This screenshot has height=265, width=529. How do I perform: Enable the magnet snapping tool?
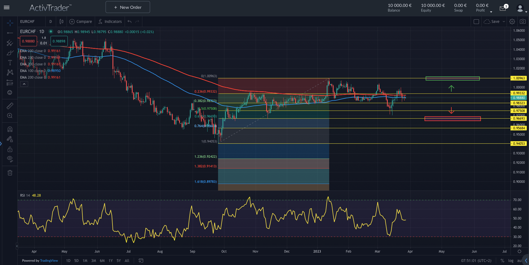point(10,129)
